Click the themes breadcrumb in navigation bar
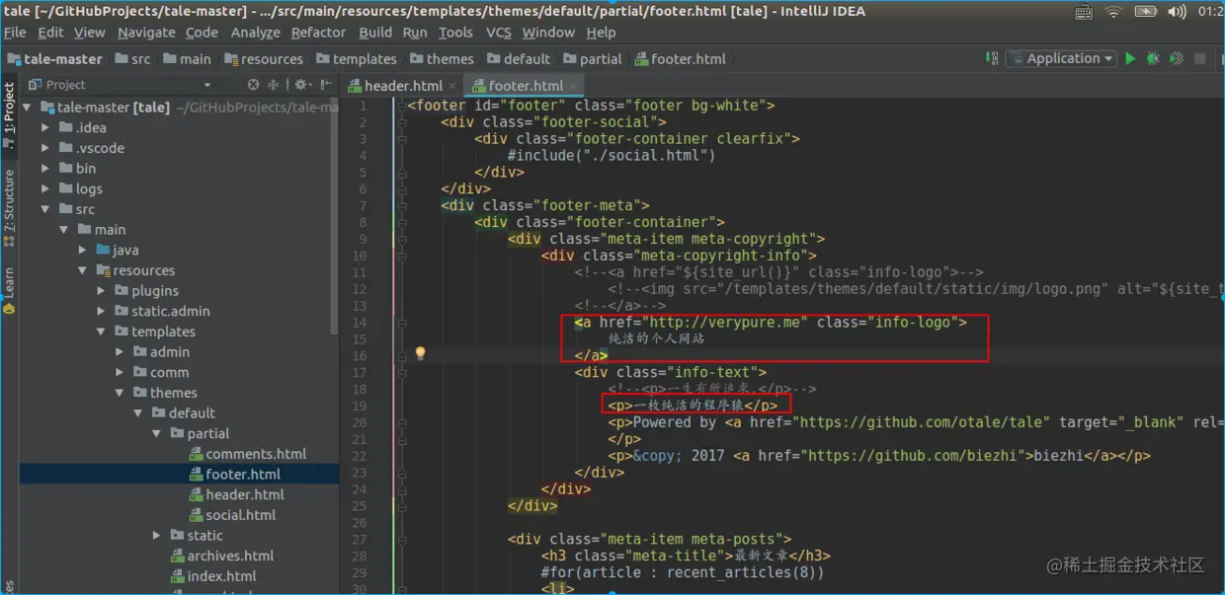The height and width of the screenshot is (595, 1225). pos(441,59)
